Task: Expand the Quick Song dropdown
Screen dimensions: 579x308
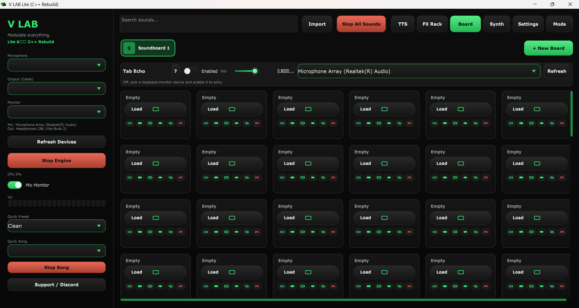Action: coord(56,251)
